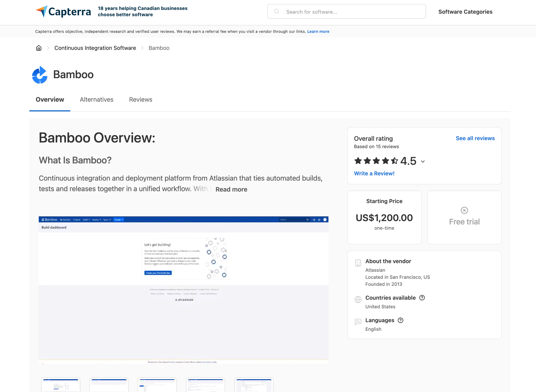Click the 'Located in San Francisco, US' text
This screenshot has width=536, height=392.
[x=398, y=277]
